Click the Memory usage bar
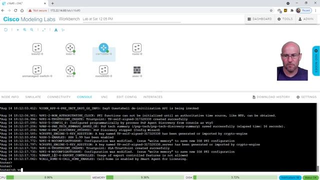 click(x=145, y=177)
